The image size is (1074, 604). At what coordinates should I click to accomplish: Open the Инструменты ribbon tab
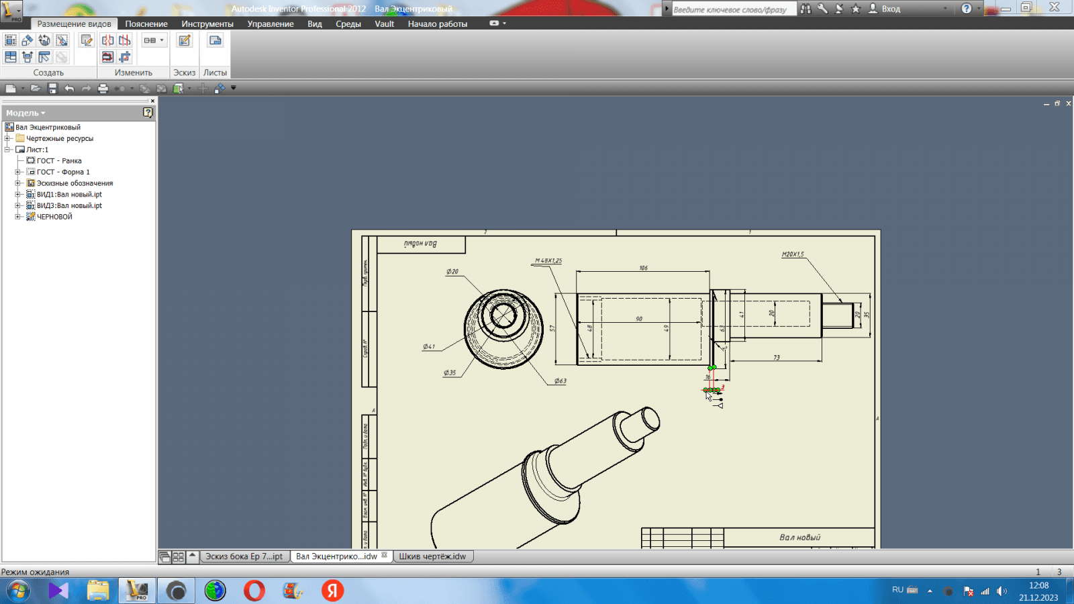[x=207, y=23]
